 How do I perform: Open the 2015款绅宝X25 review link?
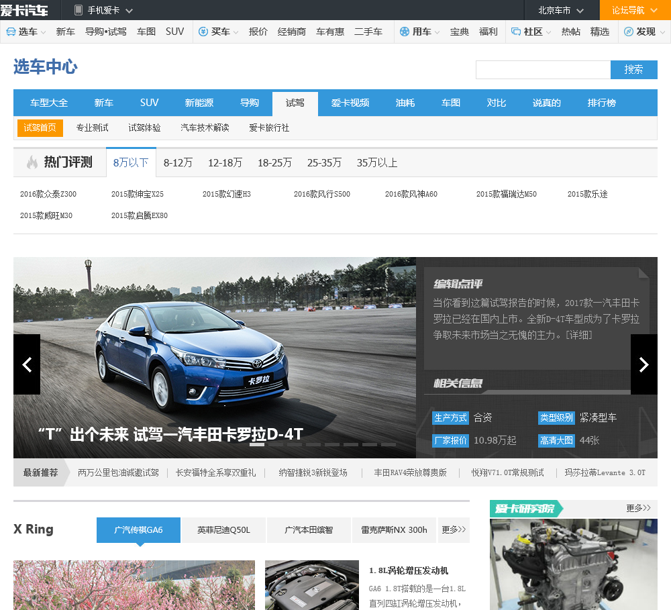coord(138,194)
